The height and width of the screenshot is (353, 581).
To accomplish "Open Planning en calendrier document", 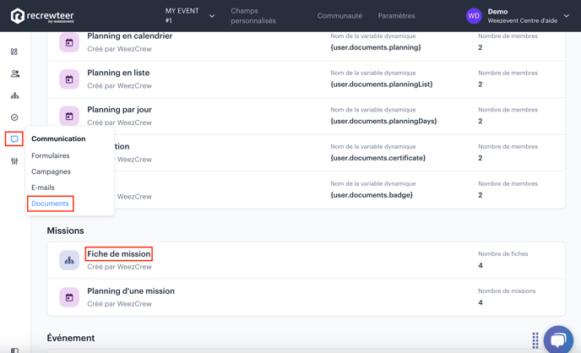I will (x=130, y=36).
